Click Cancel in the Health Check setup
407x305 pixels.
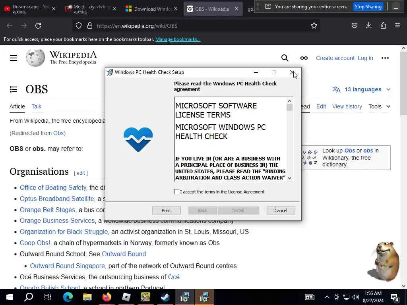point(281,210)
